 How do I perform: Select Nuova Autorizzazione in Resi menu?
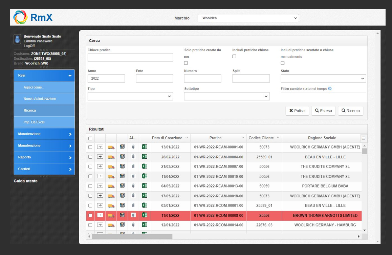[x=40, y=99]
